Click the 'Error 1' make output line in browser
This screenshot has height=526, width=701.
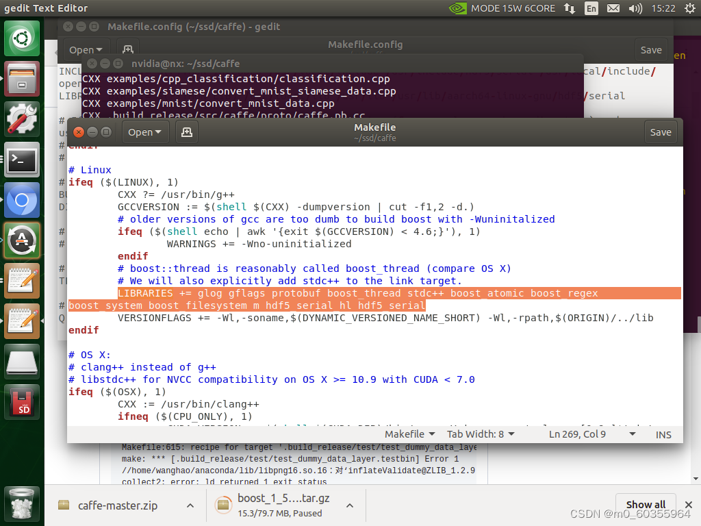tap(290, 459)
